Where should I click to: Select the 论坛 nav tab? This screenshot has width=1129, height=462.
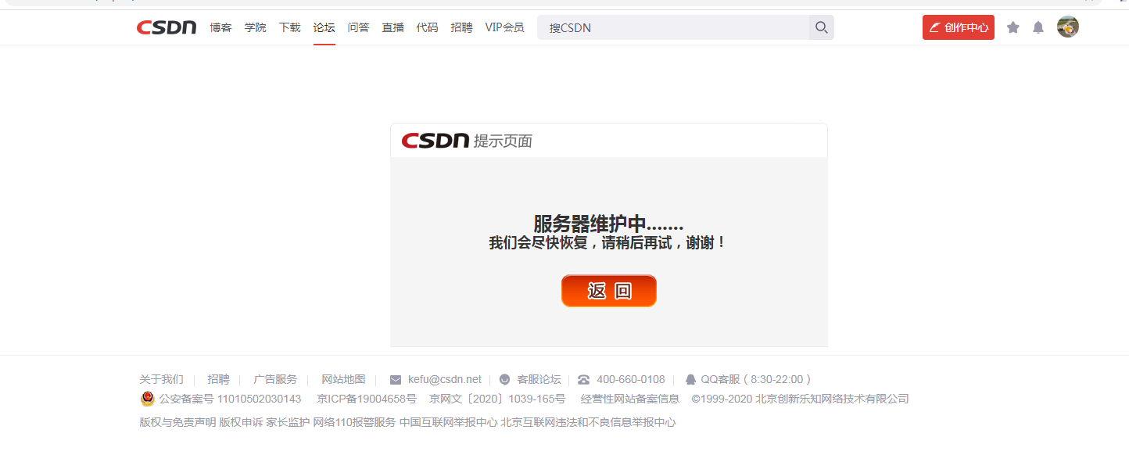point(324,27)
